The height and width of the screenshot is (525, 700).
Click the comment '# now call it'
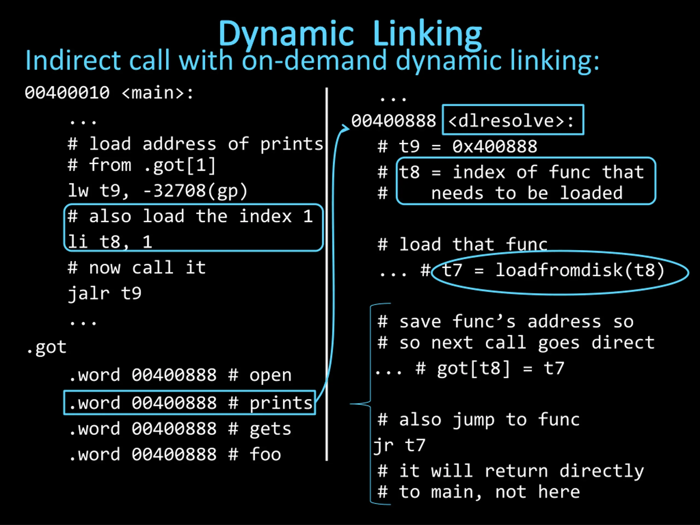pos(137,268)
